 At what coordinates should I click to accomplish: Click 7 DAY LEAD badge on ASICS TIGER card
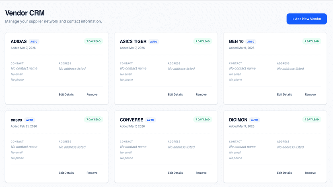click(203, 41)
